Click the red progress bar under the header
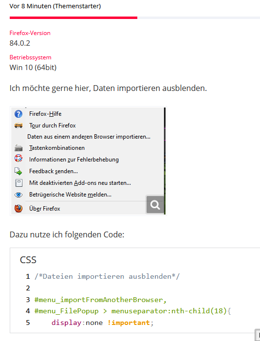Viewport: 260px width, 341px height. coord(74,18)
